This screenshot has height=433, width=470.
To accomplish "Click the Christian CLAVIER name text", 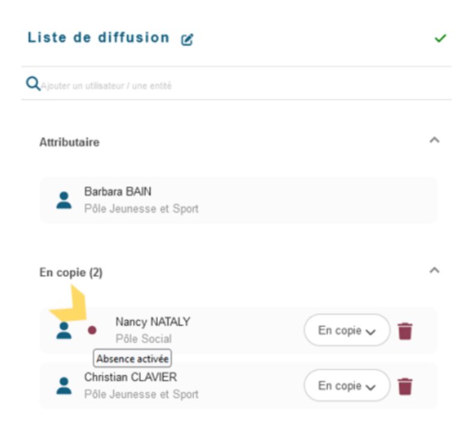I will click(130, 377).
